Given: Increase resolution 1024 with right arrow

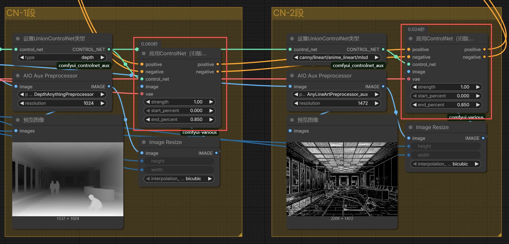Looking at the screenshot, I should pyautogui.click(x=102, y=103).
